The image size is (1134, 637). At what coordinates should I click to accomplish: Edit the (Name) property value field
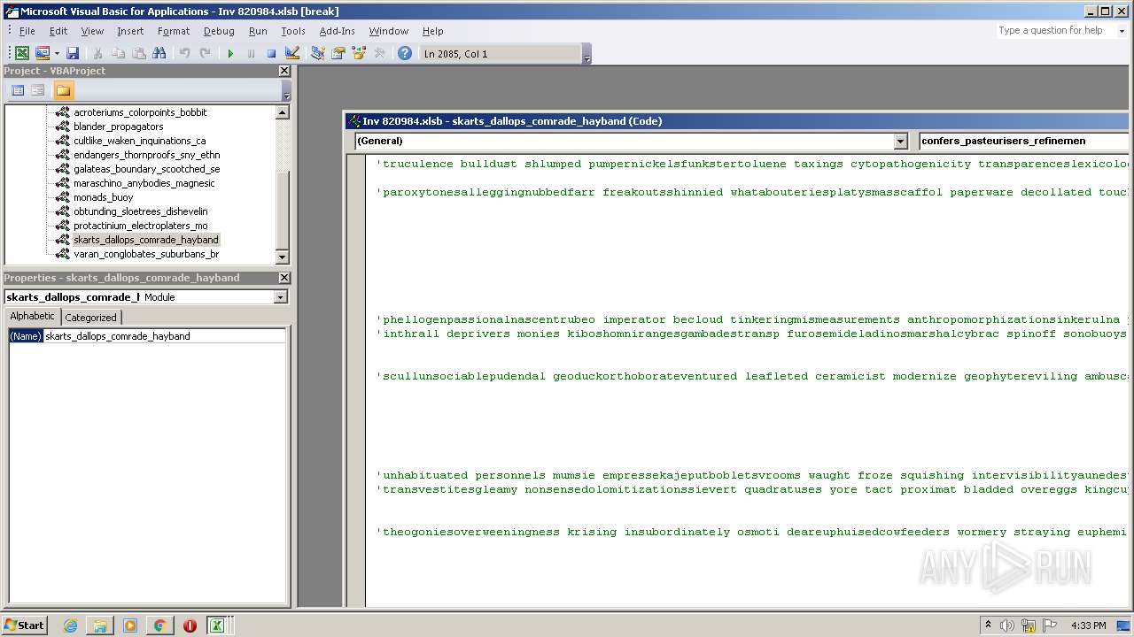(165, 336)
